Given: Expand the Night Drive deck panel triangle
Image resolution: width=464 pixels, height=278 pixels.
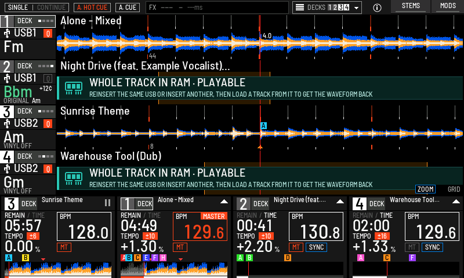Looking at the screenshot, I should pos(340,202).
